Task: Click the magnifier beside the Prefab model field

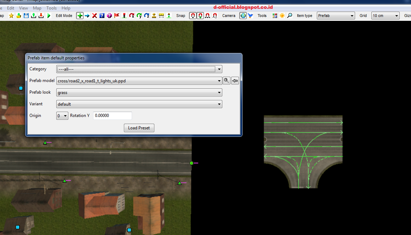Action: (x=227, y=81)
